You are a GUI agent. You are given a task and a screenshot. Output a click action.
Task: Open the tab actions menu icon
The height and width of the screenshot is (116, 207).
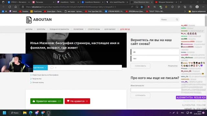pyautogui.click(x=3, y=2)
